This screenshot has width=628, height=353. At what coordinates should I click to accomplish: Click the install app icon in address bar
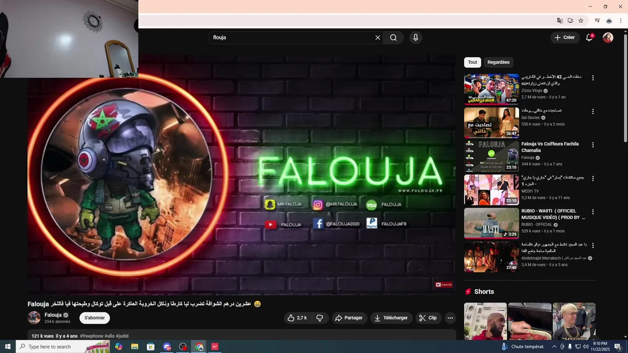click(x=570, y=21)
